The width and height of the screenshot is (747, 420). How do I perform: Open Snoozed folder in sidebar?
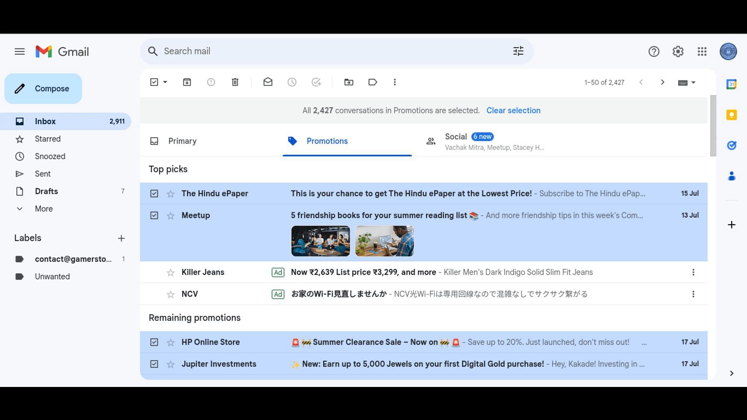pyautogui.click(x=65, y=156)
